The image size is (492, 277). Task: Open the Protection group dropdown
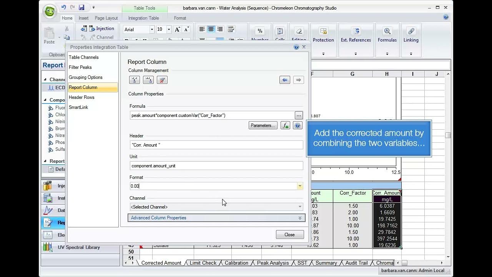(323, 54)
